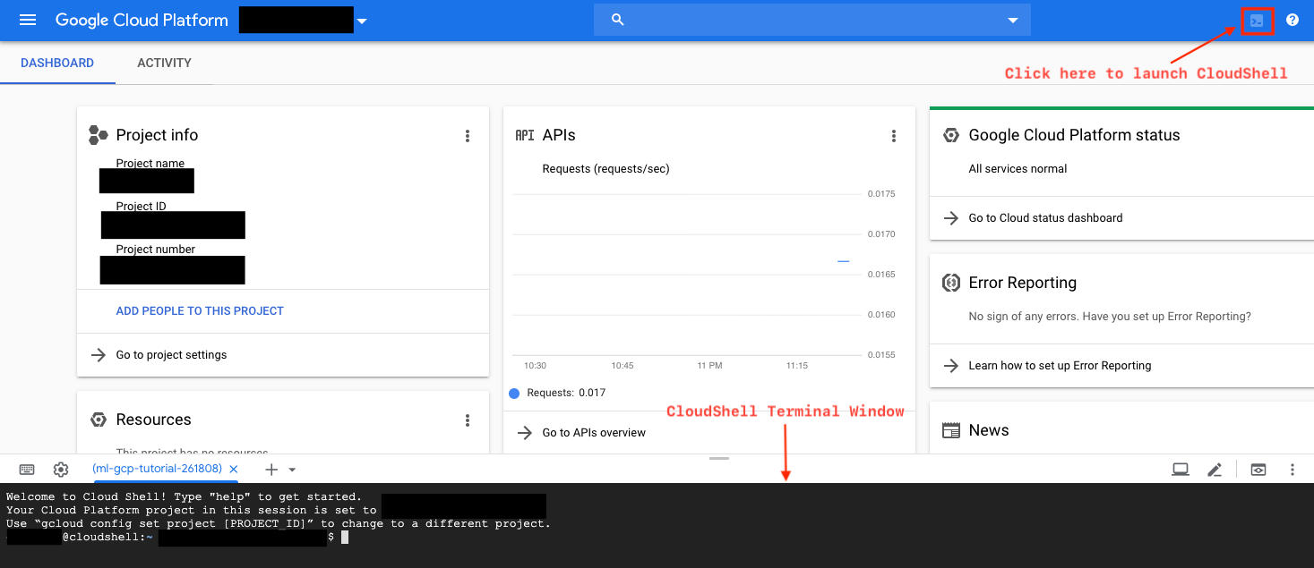Expand new session dropdown next to plus
The width and height of the screenshot is (1314, 568).
coord(292,470)
